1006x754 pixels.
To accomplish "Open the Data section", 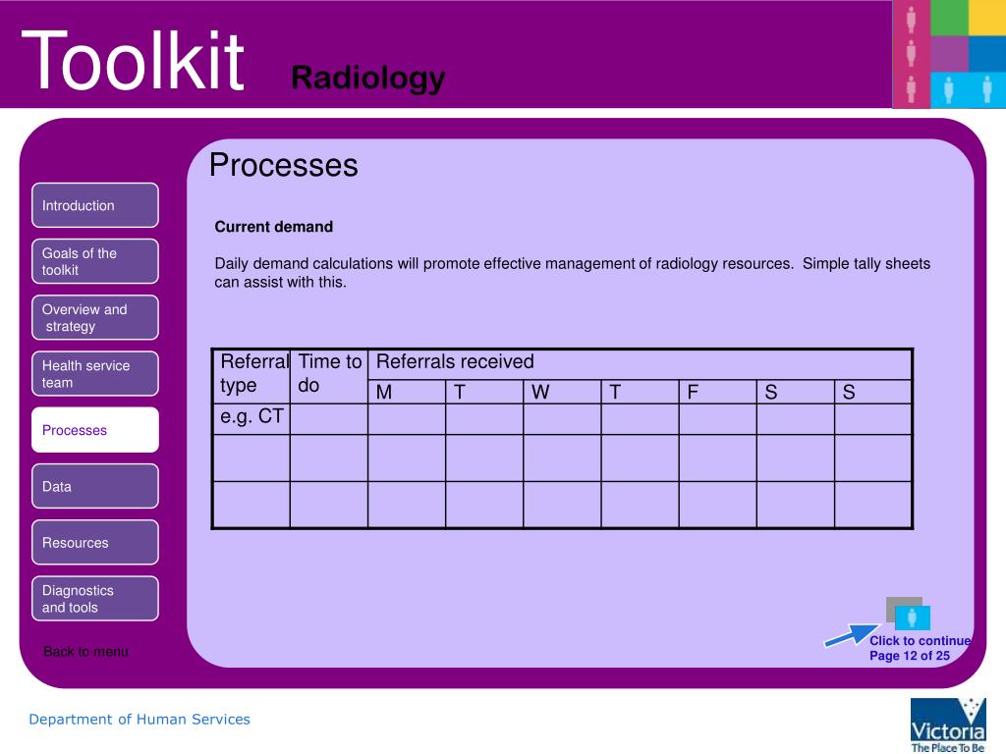I will [95, 486].
